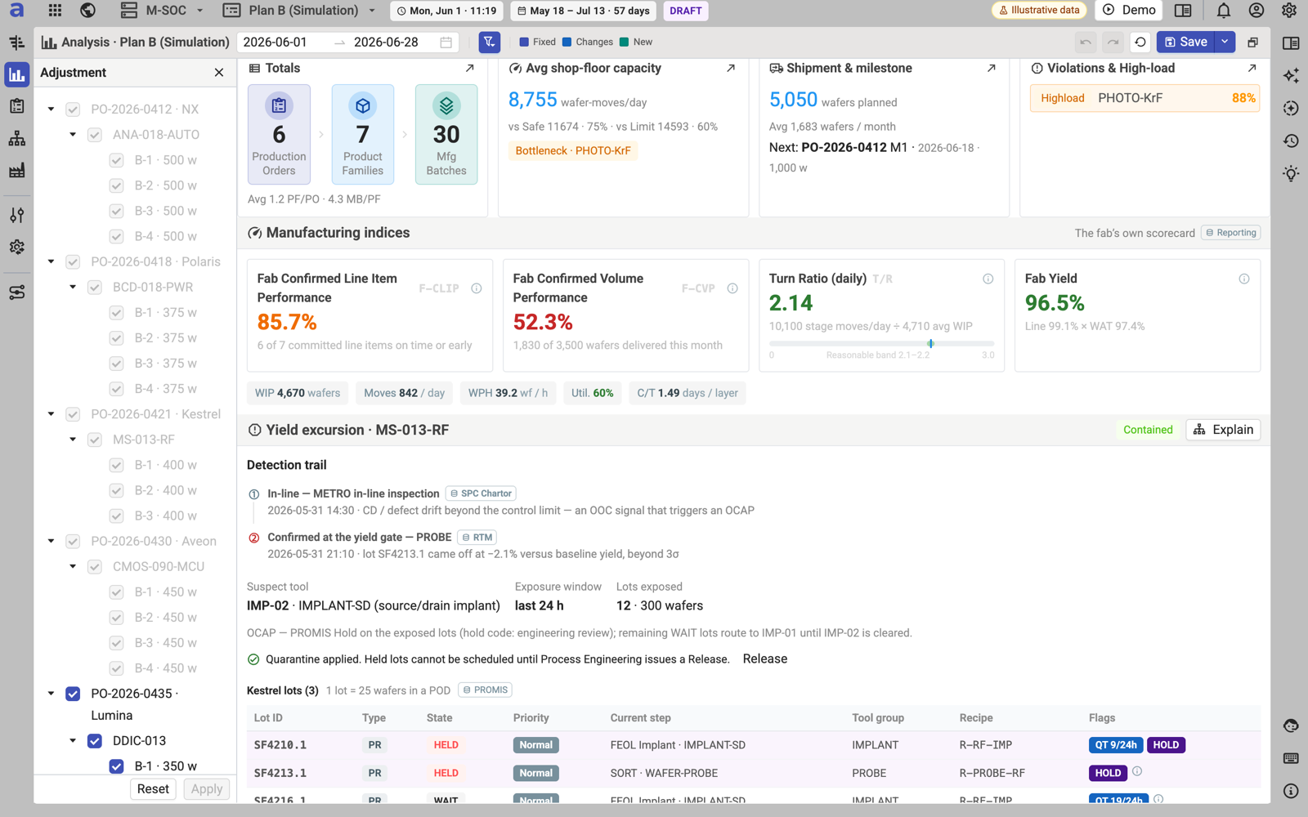
Task: Open the history clock icon in right rail
Action: (1291, 141)
